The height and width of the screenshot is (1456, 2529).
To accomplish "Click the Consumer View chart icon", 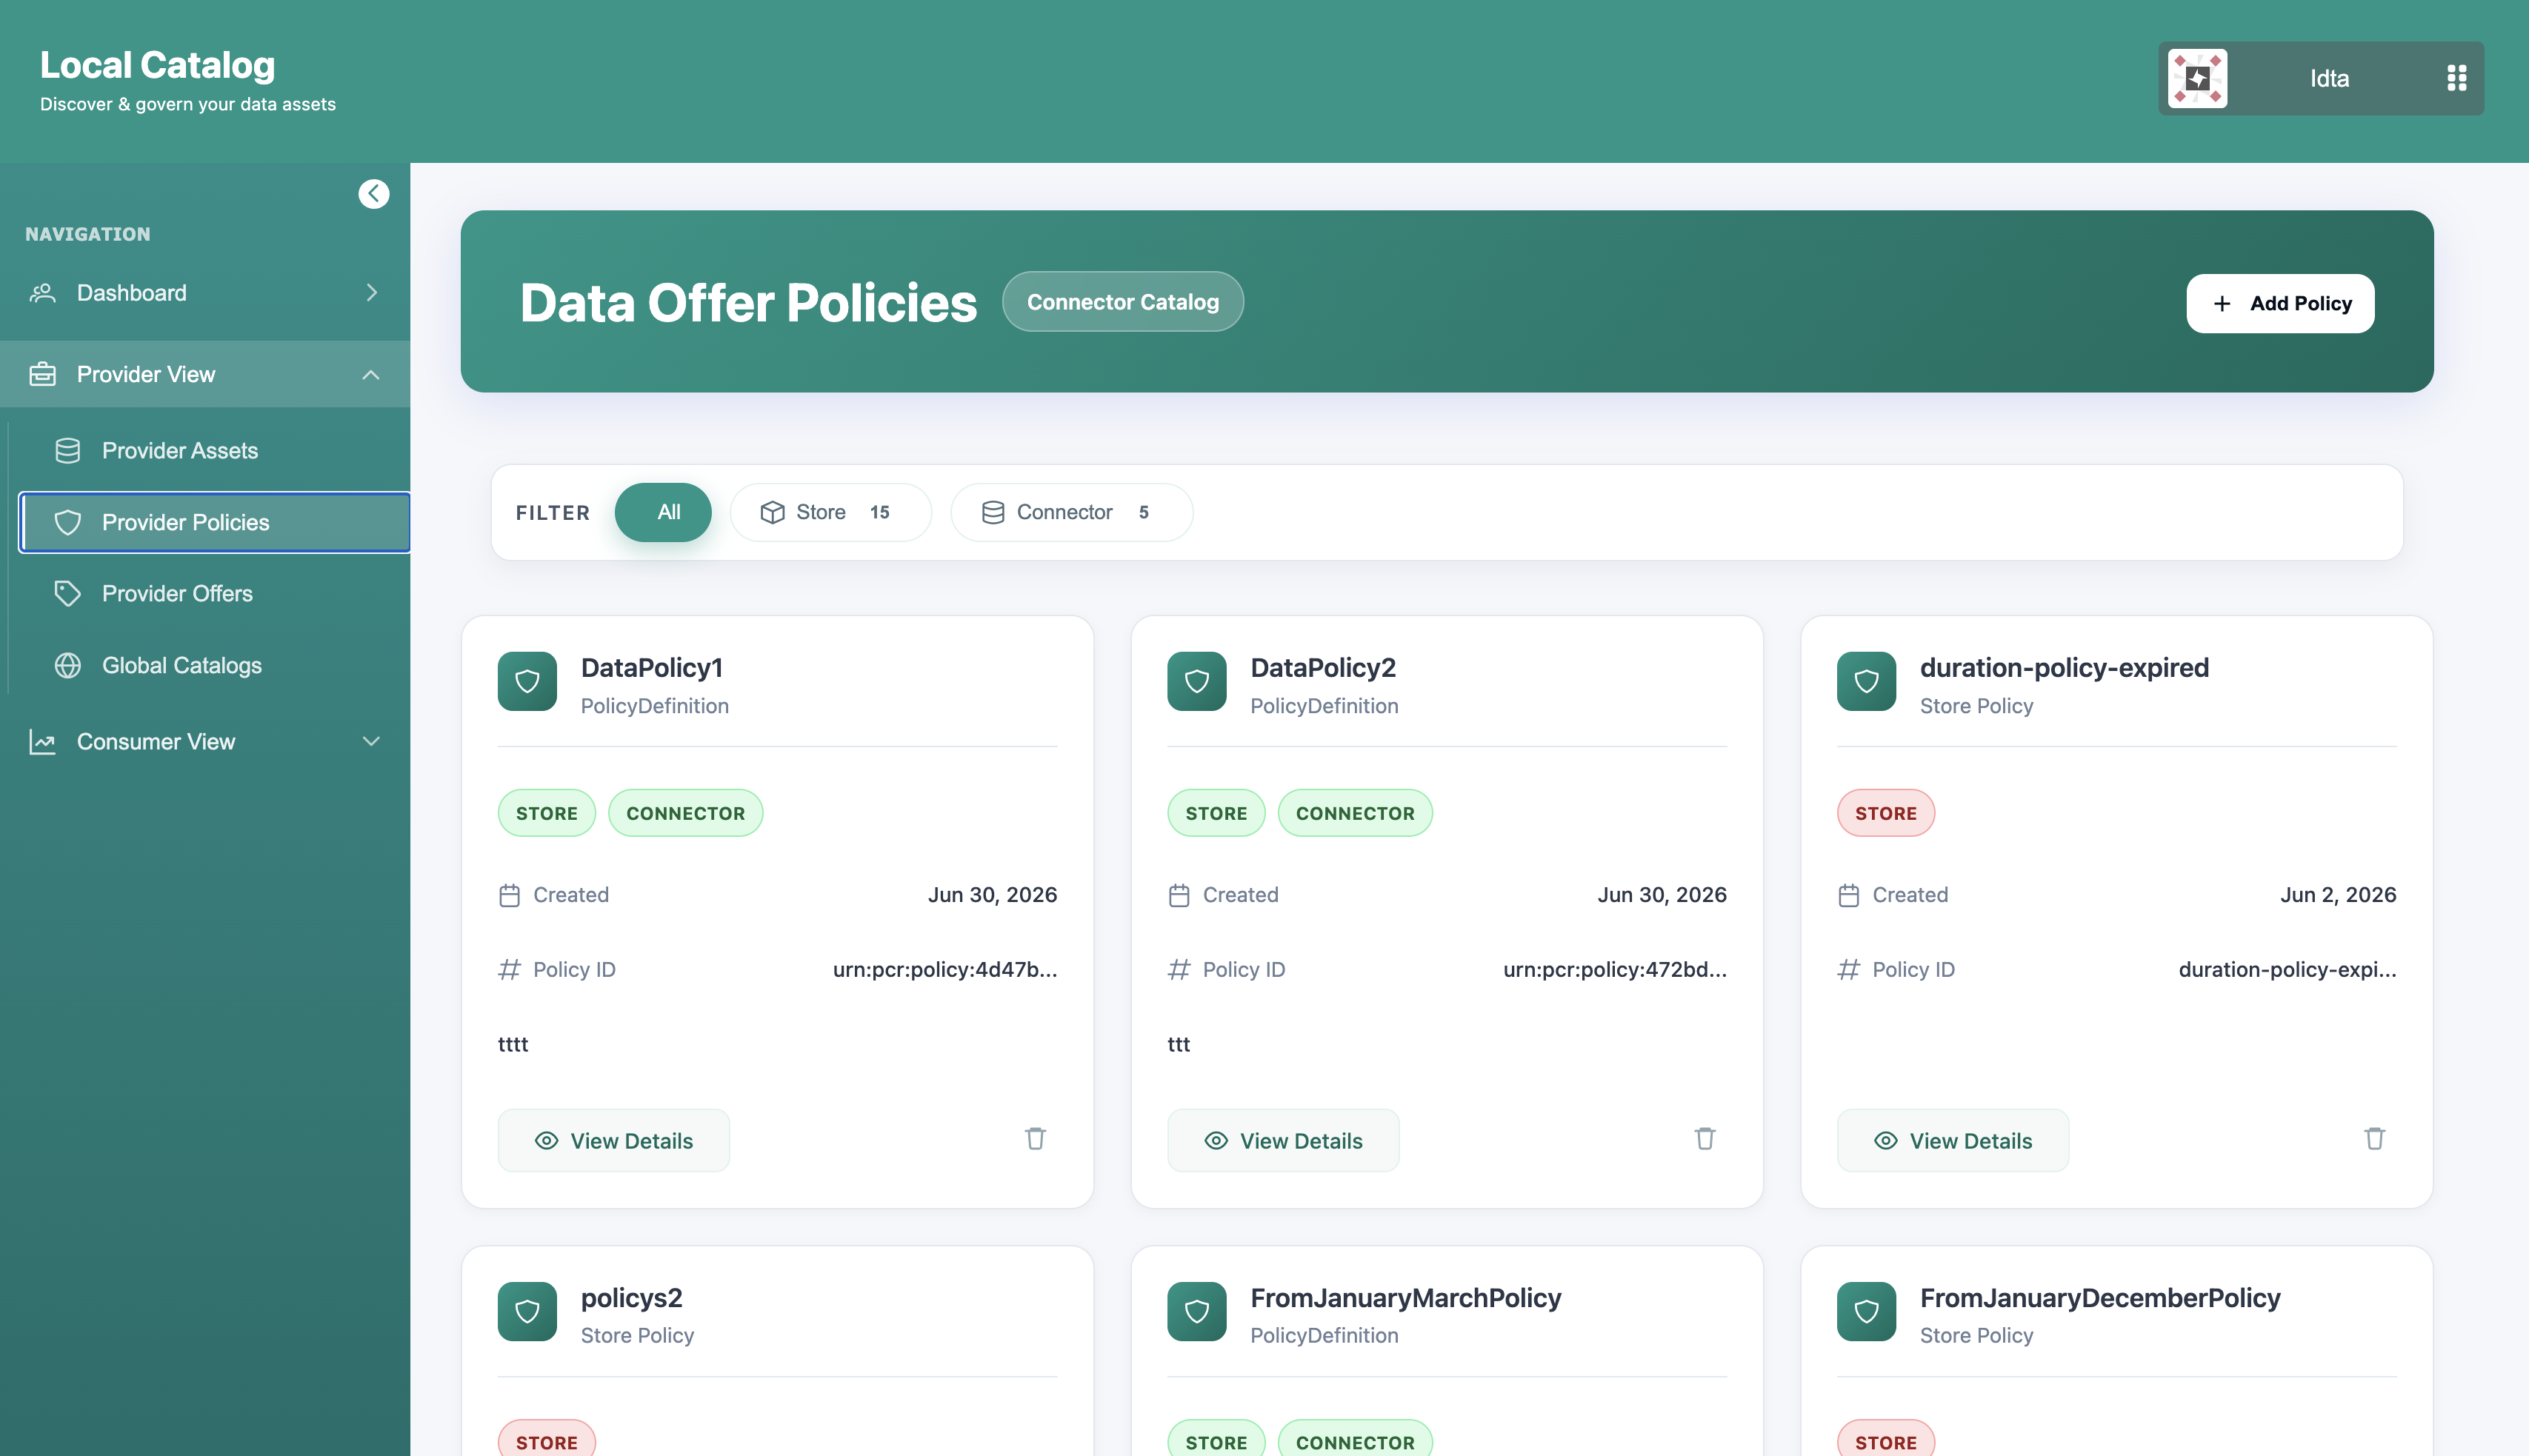I will point(42,742).
